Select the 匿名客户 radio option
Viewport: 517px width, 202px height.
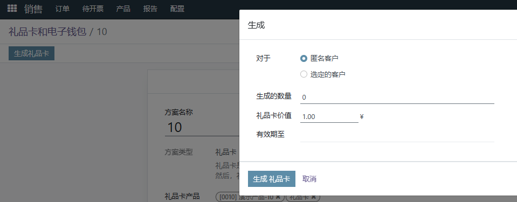pyautogui.click(x=304, y=58)
